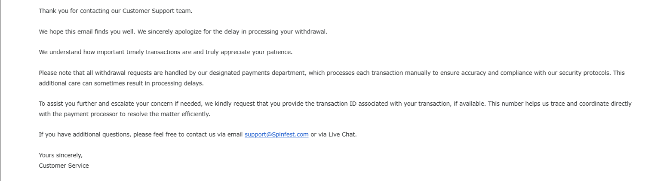Click the "additional care can sometimes result" line
Viewport: 645px width, 181px height.
(x=121, y=83)
